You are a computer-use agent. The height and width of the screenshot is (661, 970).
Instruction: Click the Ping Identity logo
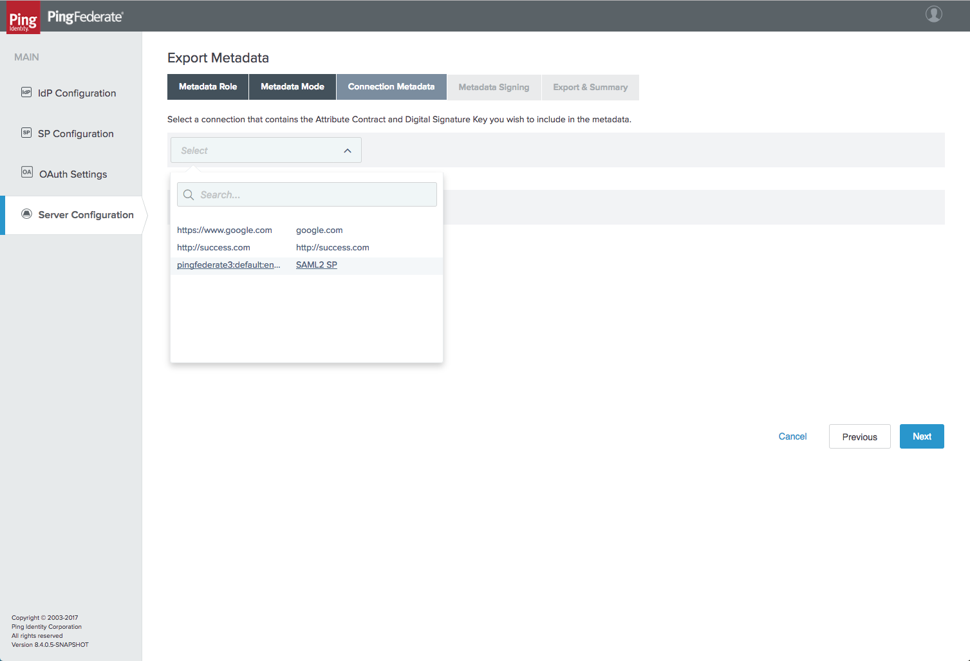[23, 17]
